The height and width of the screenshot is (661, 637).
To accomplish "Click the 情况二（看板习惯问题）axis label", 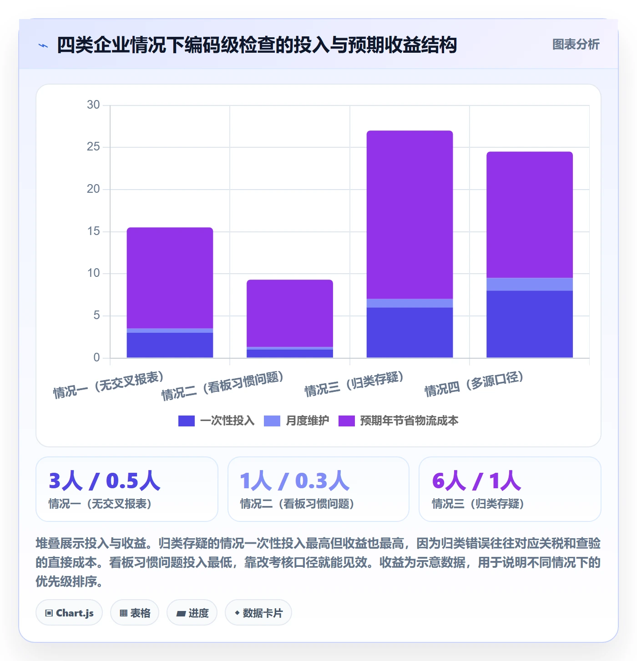I will tap(222, 386).
